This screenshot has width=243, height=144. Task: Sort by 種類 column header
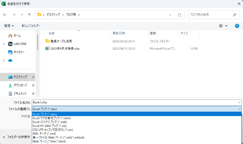point(153,33)
